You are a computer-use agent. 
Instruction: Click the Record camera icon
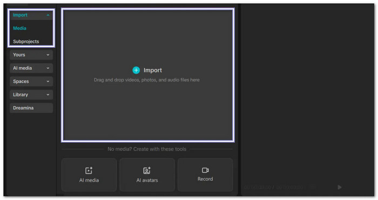(x=205, y=170)
